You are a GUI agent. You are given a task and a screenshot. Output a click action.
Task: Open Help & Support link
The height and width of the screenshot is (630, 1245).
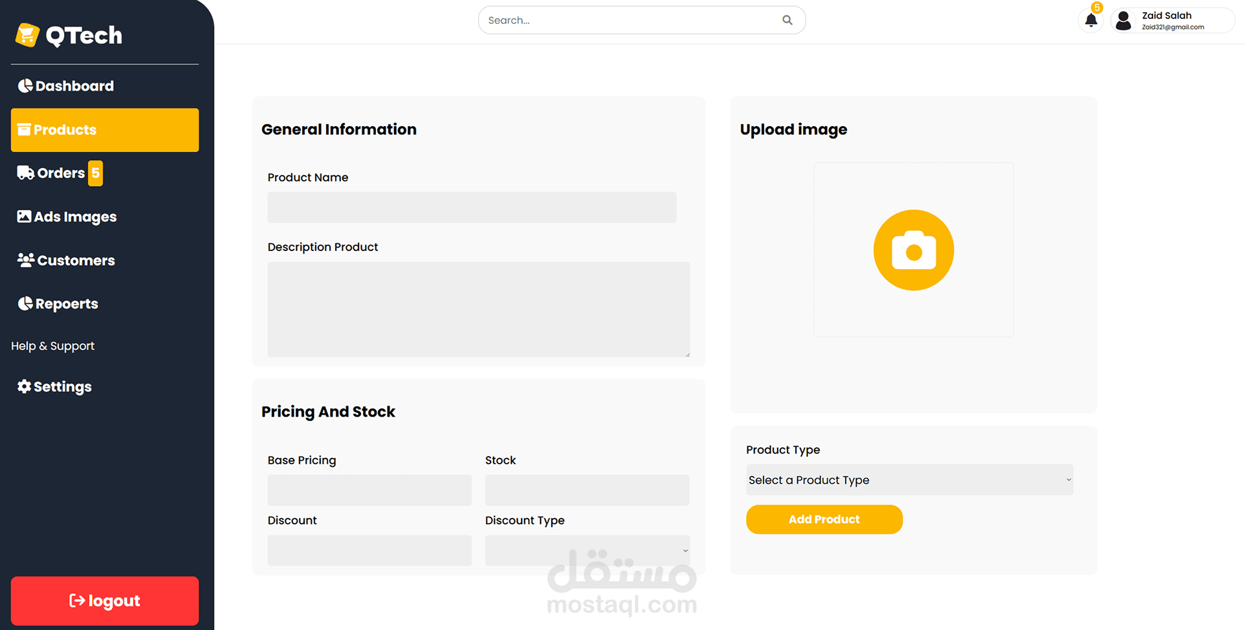53,346
